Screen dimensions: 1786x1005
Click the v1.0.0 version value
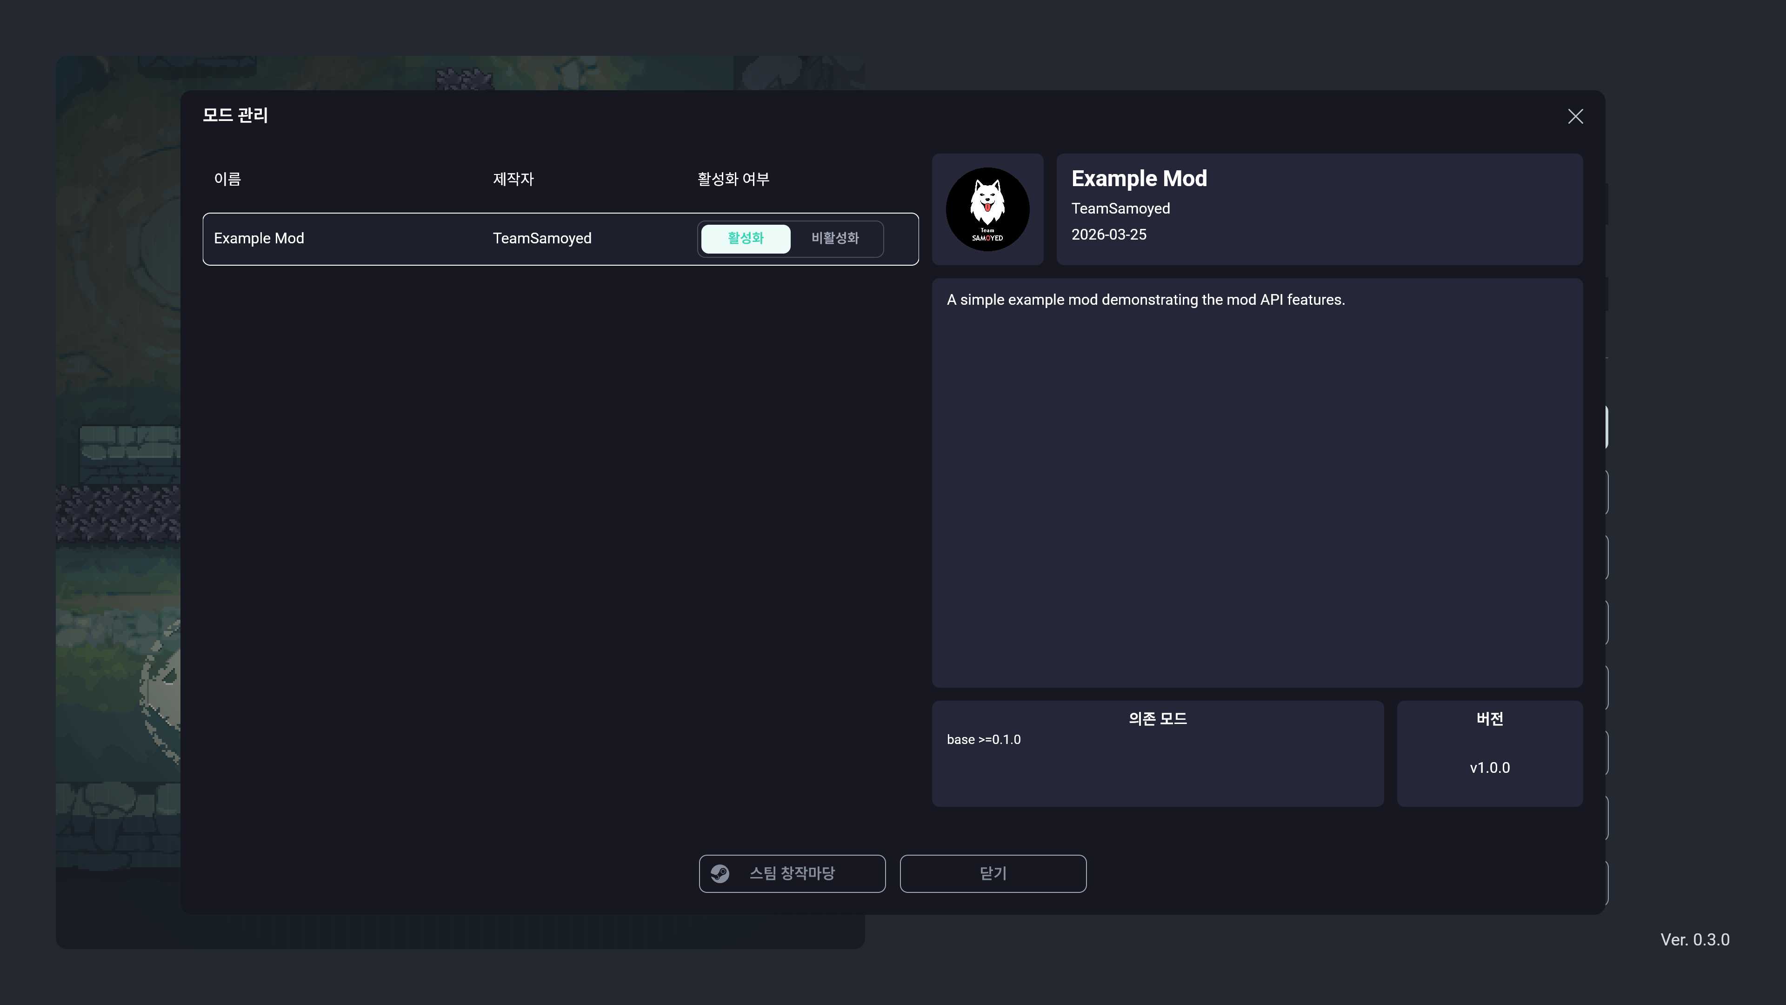pyautogui.click(x=1489, y=768)
